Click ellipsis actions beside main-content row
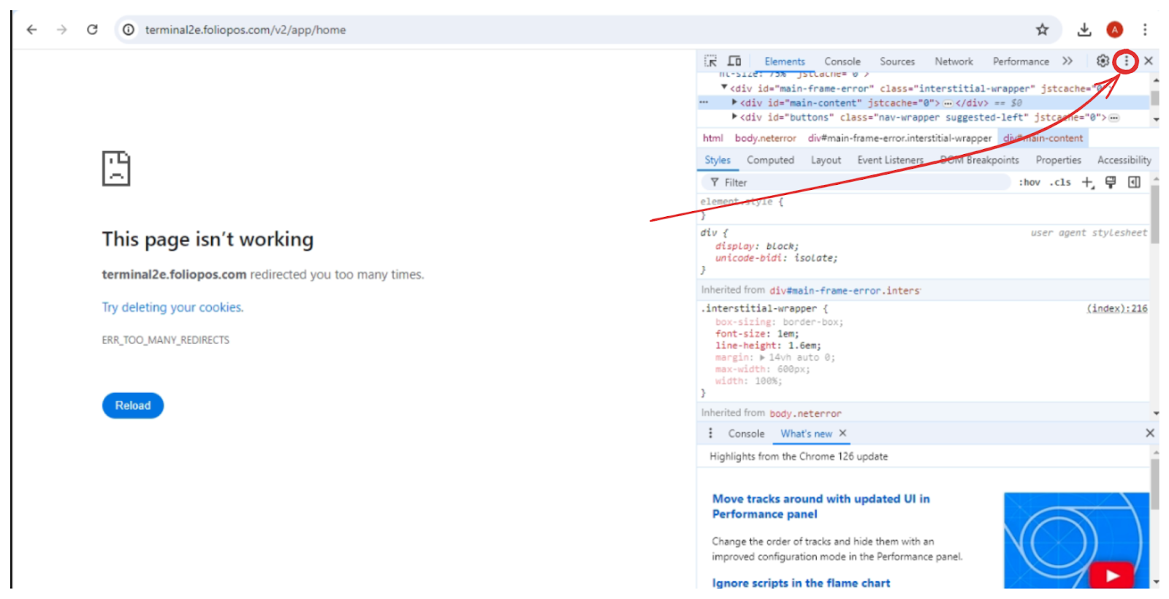 [704, 103]
